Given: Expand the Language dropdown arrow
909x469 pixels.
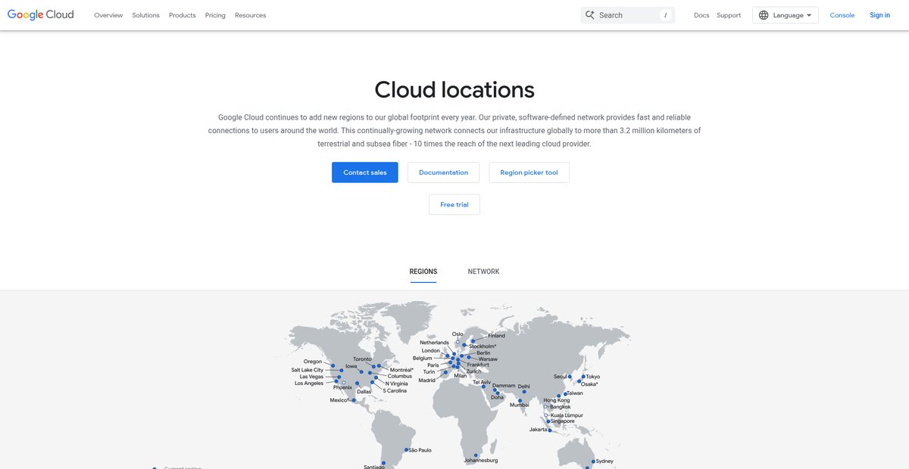Looking at the screenshot, I should coord(809,15).
